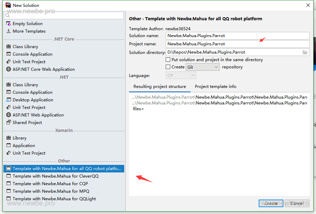Image resolution: width=316 pixels, height=214 pixels.
Task: Click the Cancel button
Action: pos(297,203)
